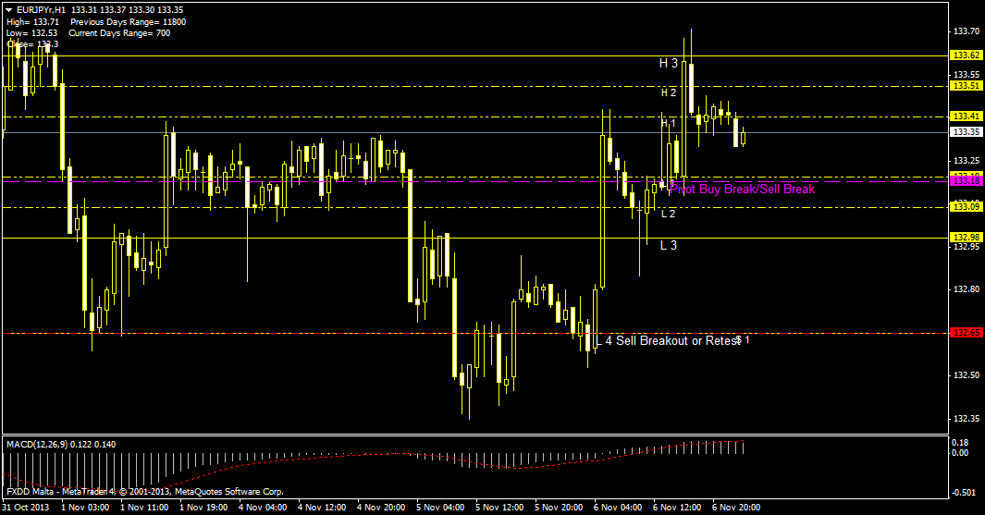The image size is (985, 515).
Task: Select the red 132.65 price tag
Action: 966,332
